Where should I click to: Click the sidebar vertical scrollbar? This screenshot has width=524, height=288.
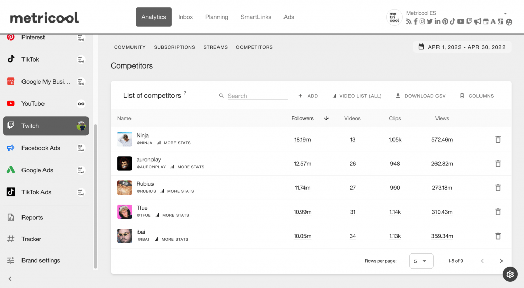pyautogui.click(x=95, y=196)
